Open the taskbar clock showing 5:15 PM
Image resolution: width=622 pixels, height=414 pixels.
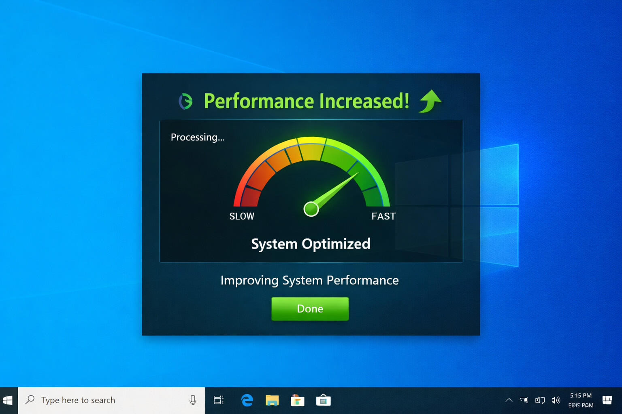click(581, 400)
